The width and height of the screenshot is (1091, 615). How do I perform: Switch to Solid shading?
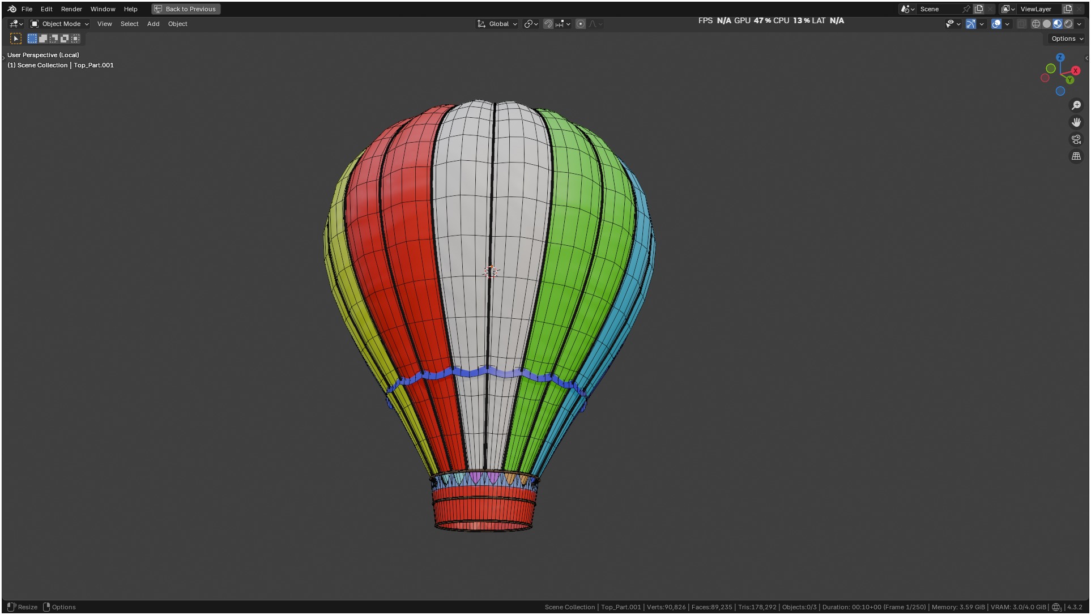point(1047,24)
